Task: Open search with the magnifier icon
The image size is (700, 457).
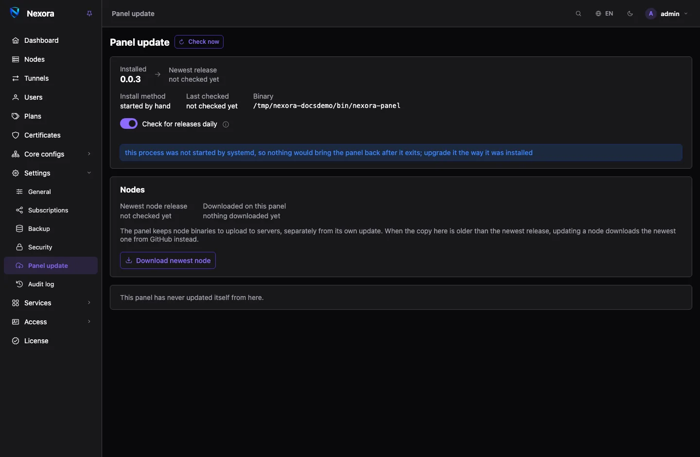Action: point(578,14)
